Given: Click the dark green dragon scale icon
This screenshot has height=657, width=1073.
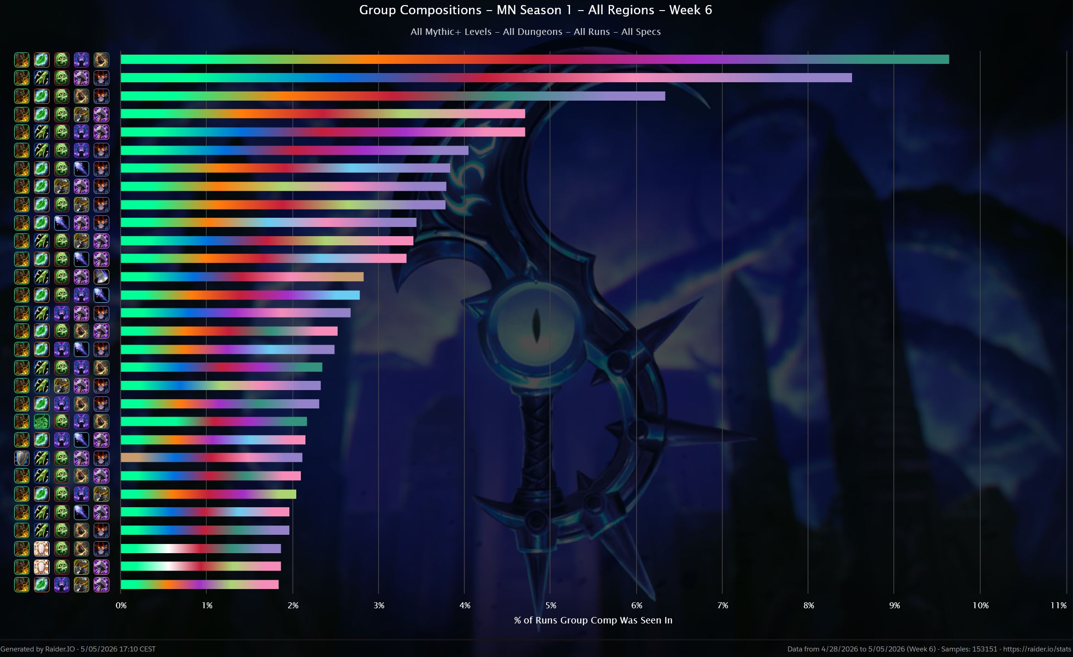Looking at the screenshot, I should [41, 422].
